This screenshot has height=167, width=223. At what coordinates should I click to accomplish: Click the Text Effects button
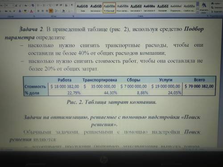[20, 11]
